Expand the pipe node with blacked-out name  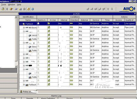pos(24,65)
